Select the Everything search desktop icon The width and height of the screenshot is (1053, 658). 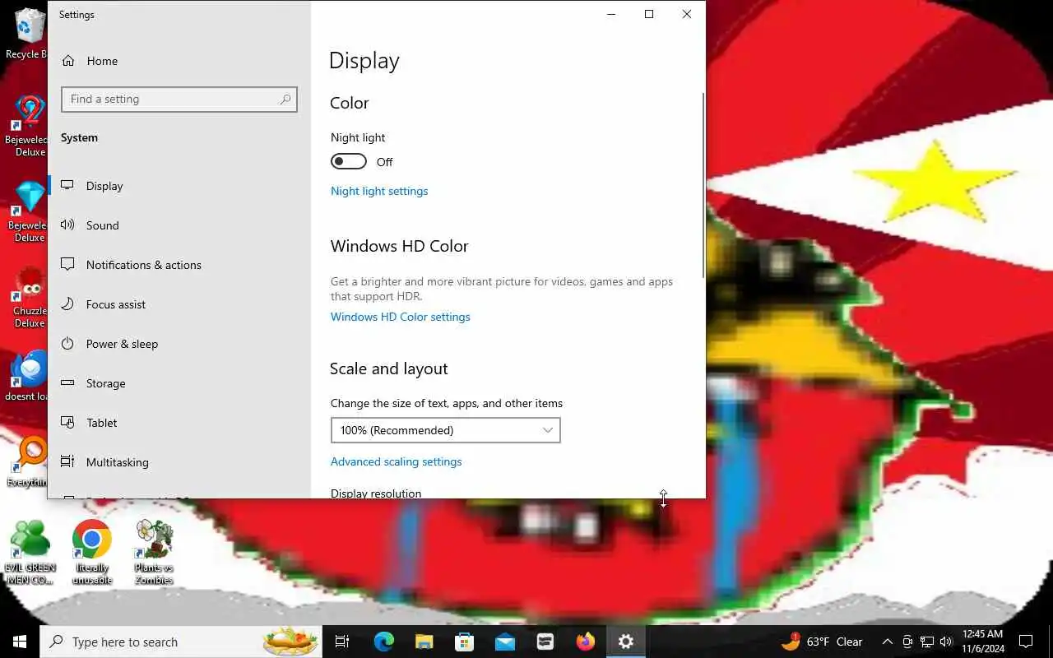point(29,462)
